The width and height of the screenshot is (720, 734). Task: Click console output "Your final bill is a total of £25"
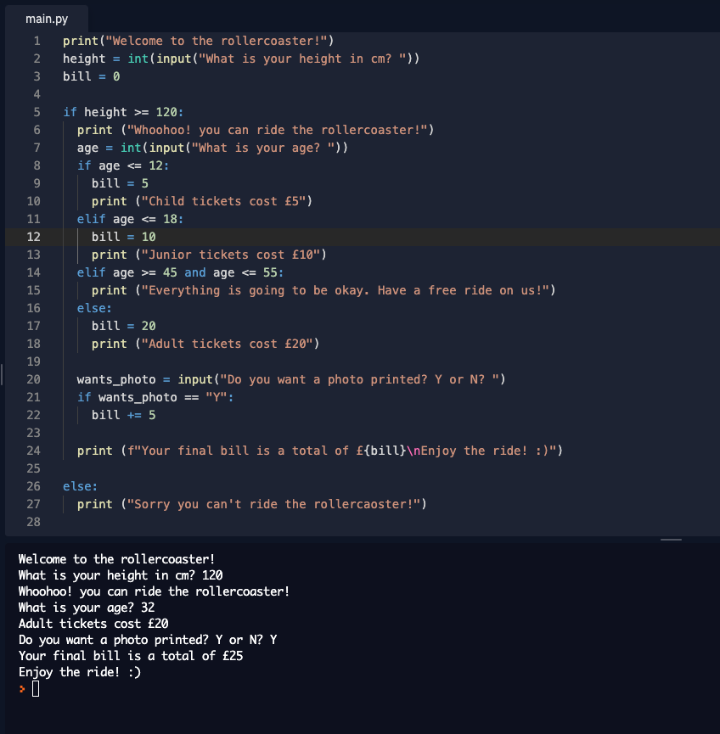click(x=131, y=656)
